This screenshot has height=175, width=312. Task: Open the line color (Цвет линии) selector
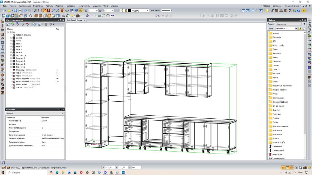pos(167,11)
